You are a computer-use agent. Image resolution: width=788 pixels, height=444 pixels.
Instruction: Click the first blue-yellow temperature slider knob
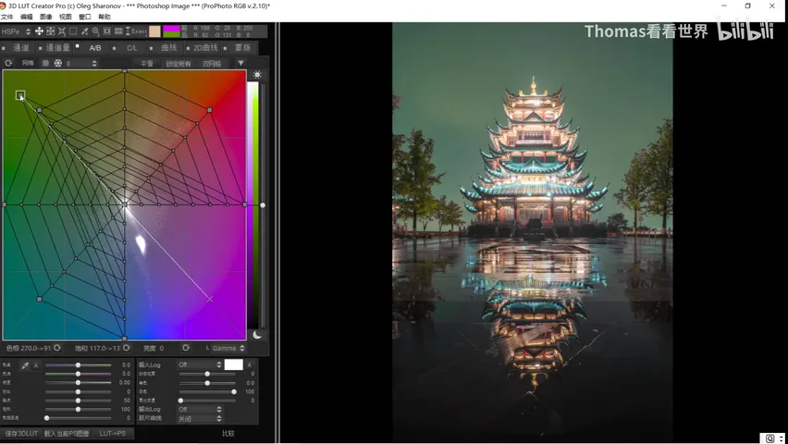(x=78, y=365)
